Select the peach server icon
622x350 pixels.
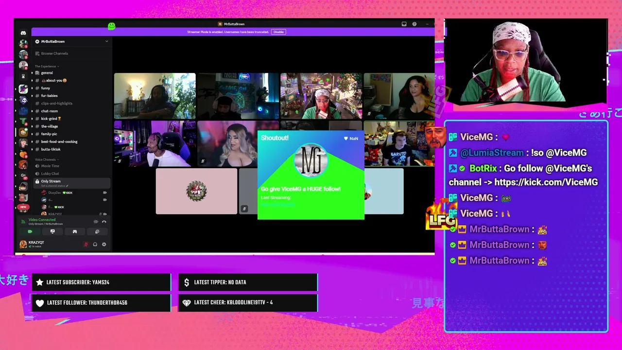(x=23, y=154)
